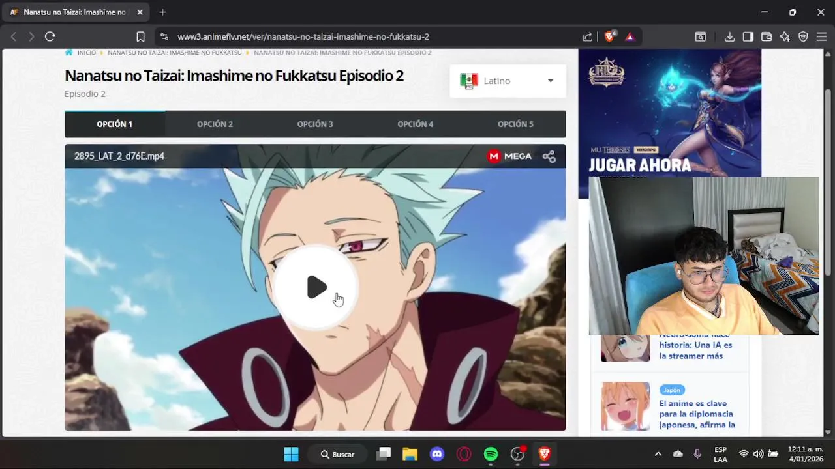Image resolution: width=835 pixels, height=469 pixels.
Task: Open the Wi-Fi network tray icon
Action: point(744,454)
